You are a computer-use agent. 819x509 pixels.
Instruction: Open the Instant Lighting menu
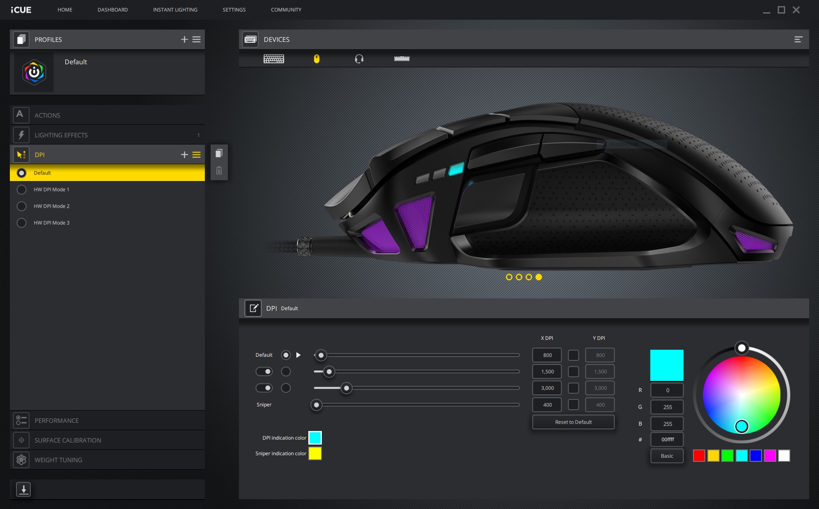[175, 9]
